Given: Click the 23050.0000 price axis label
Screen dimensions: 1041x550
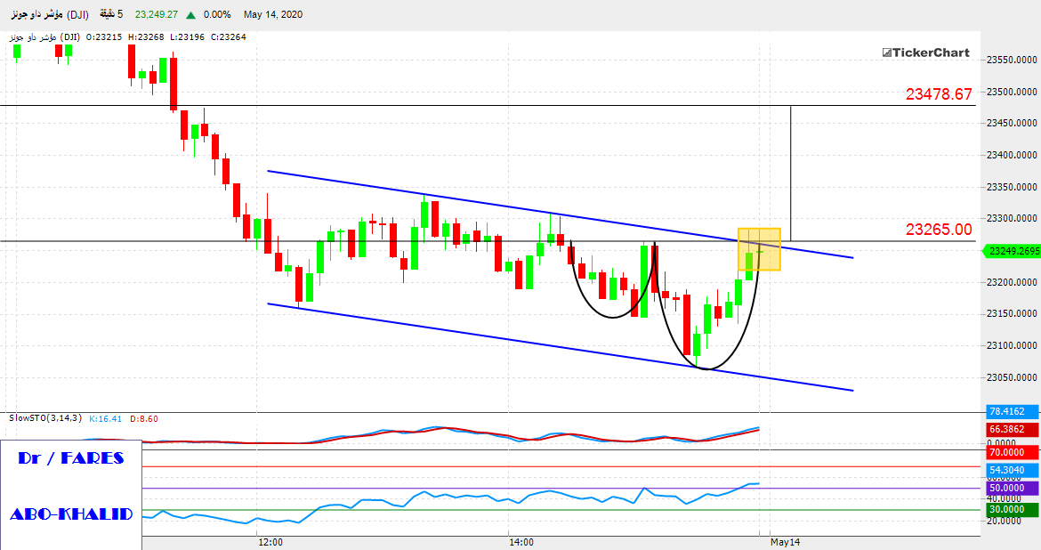Looking at the screenshot, I should point(1012,377).
